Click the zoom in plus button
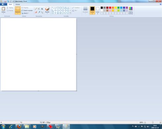The width and height of the screenshot is (162, 129). (160, 122)
